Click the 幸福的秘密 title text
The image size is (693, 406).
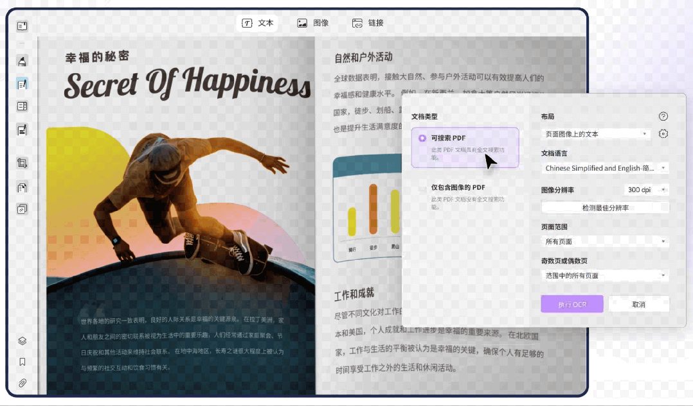[x=97, y=56]
